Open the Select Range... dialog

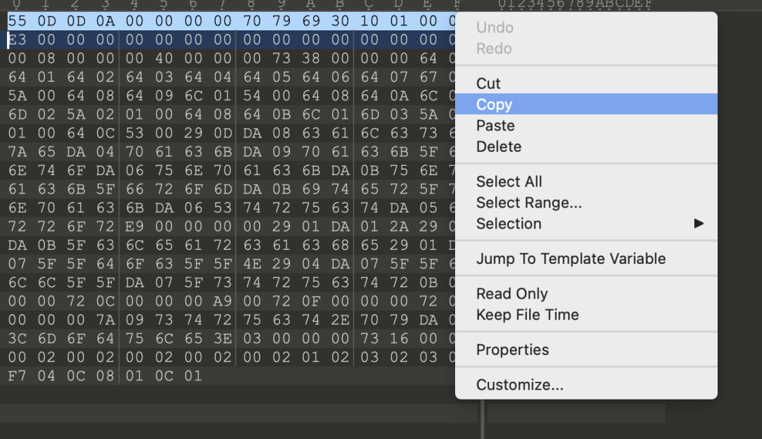click(x=528, y=203)
